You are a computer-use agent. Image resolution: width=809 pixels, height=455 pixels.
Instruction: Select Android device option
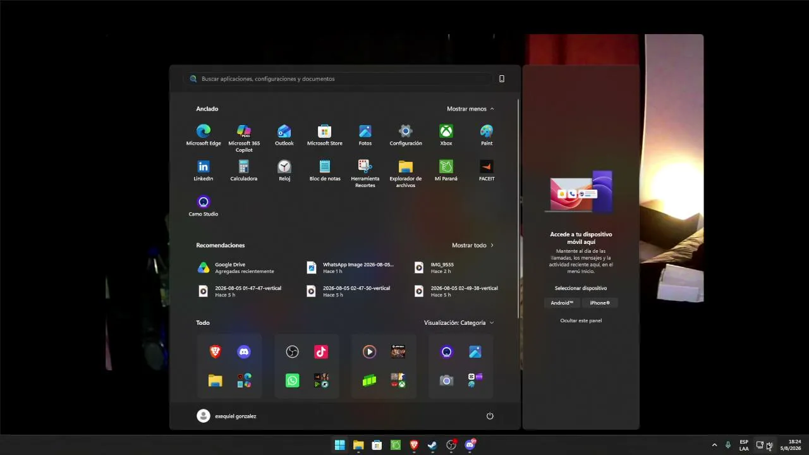coord(562,303)
